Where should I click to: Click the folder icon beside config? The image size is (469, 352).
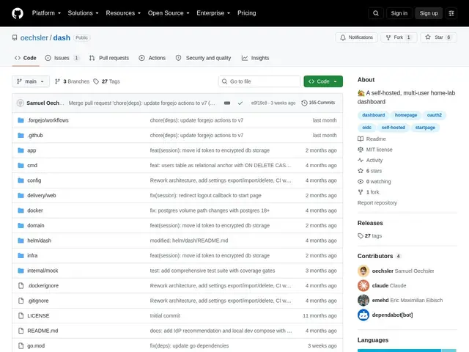pos(21,180)
